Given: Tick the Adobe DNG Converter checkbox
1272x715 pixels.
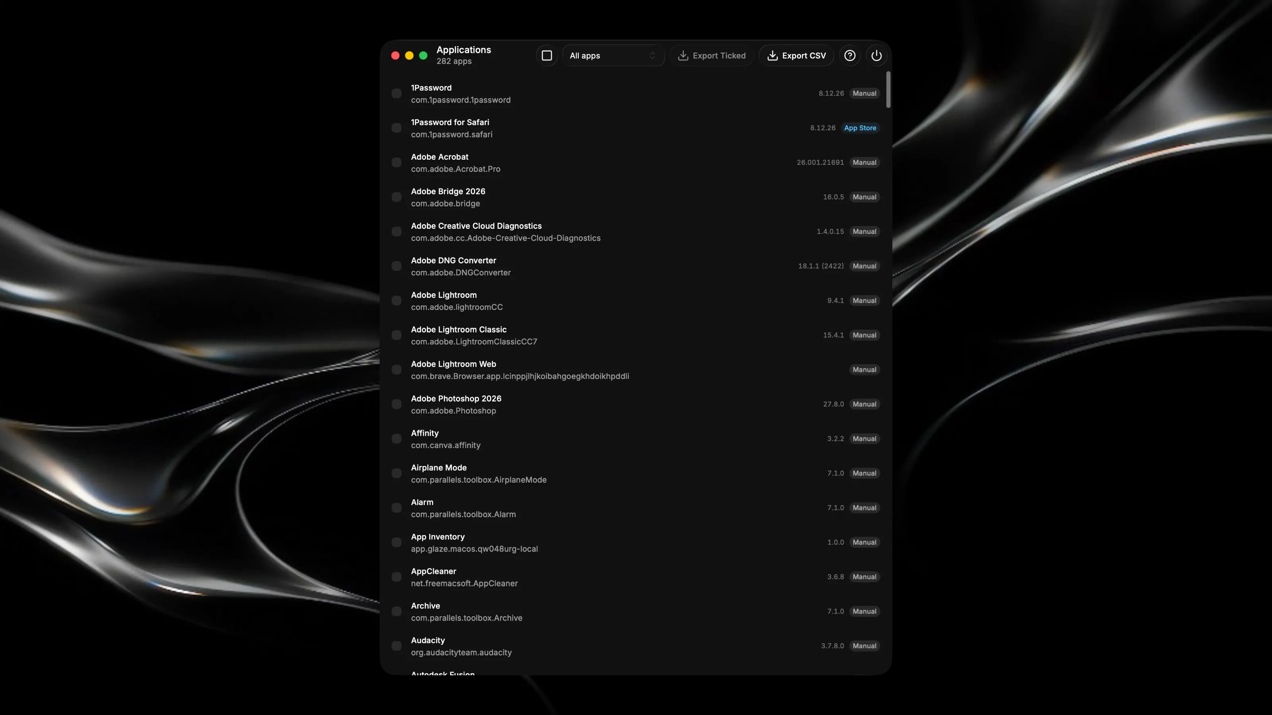Looking at the screenshot, I should pos(397,266).
